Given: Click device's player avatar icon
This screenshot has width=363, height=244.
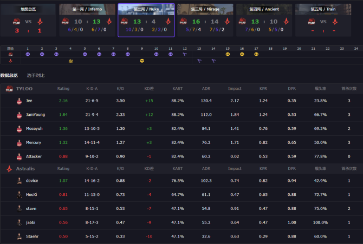Looking at the screenshot, I should pyautogui.click(x=19, y=181).
